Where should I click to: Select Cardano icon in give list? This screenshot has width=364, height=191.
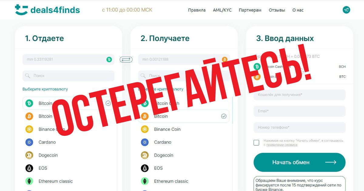[29, 142]
